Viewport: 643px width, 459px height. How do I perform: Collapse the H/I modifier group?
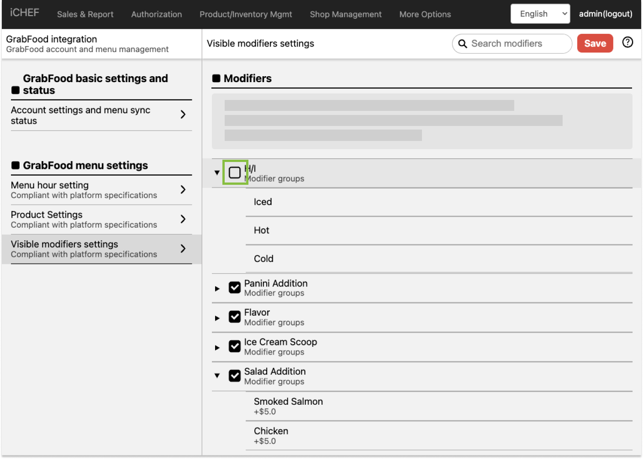217,173
